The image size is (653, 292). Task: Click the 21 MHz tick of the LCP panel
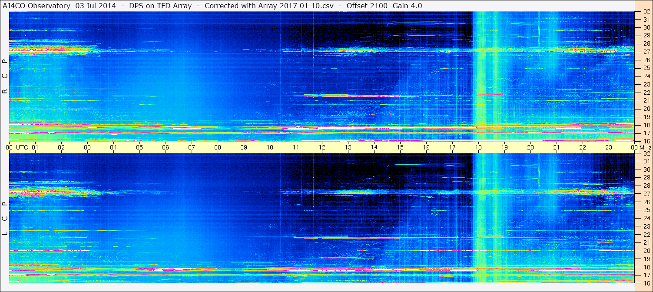646,242
